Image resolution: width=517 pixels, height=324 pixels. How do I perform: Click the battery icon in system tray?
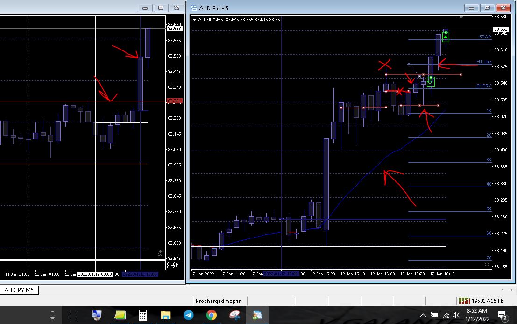click(434, 316)
